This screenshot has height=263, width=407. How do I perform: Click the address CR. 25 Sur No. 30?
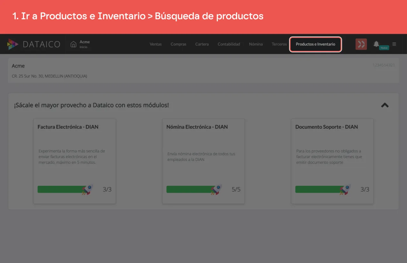tap(49, 76)
